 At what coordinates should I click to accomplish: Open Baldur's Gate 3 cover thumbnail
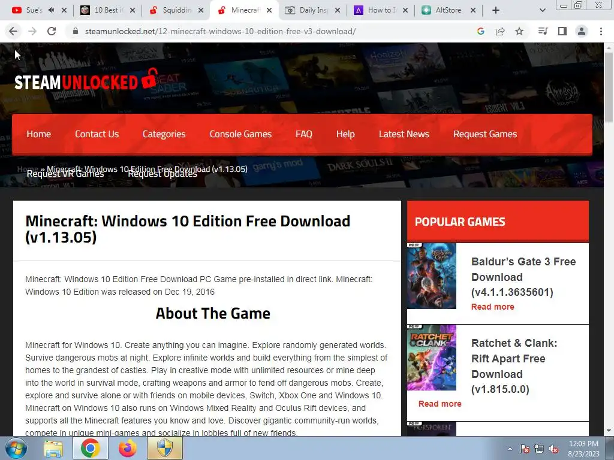coord(432,276)
